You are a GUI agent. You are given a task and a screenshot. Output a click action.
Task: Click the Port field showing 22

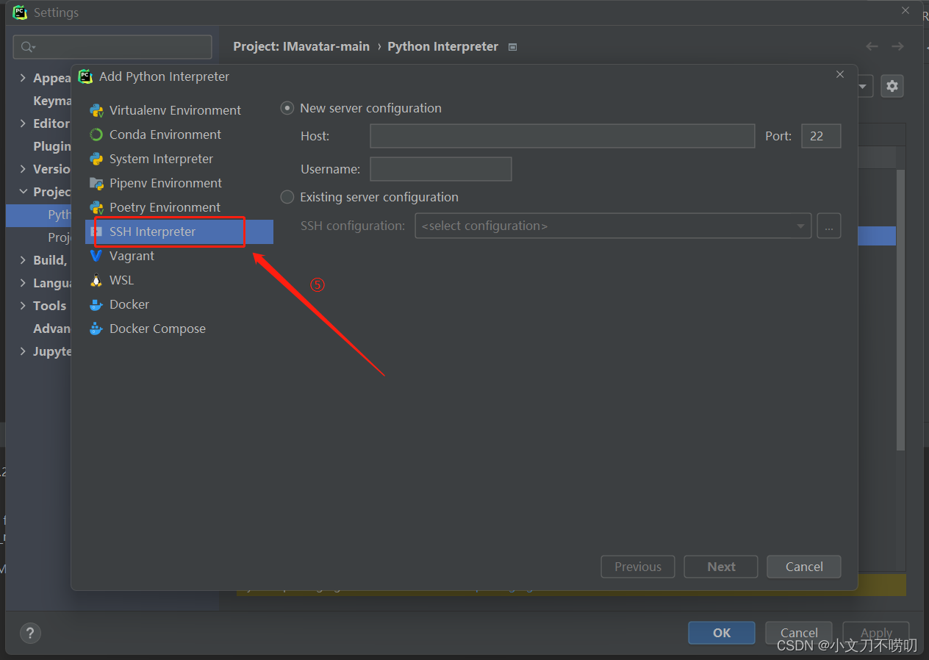pos(821,136)
